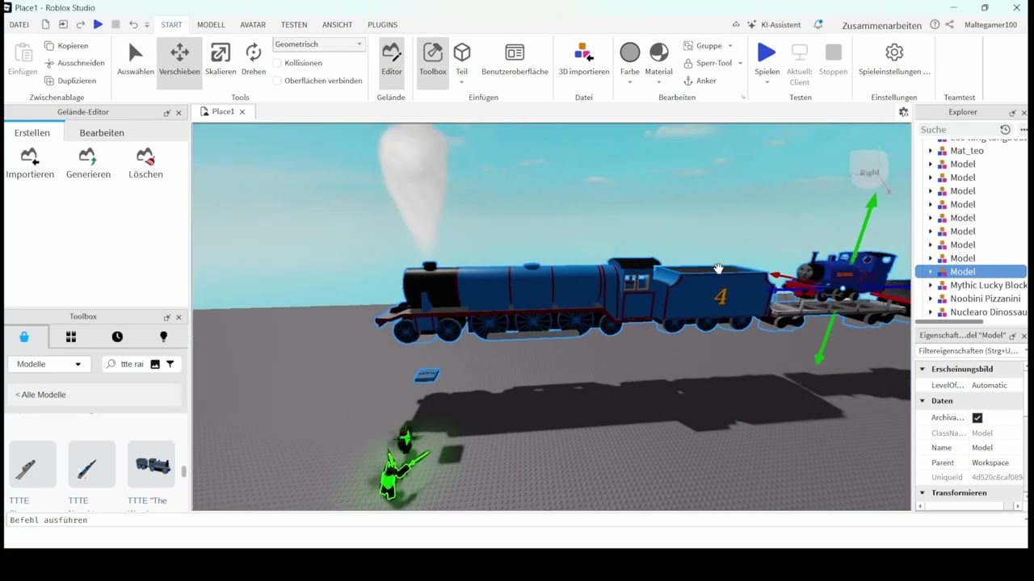Open Toolbox creations lightbulb tab

tap(163, 336)
